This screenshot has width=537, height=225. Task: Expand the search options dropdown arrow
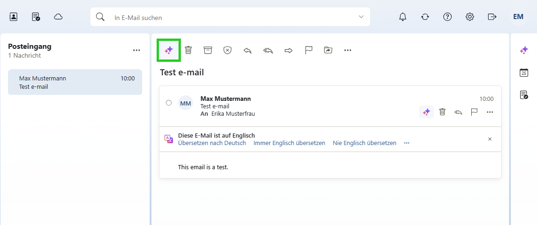361,17
